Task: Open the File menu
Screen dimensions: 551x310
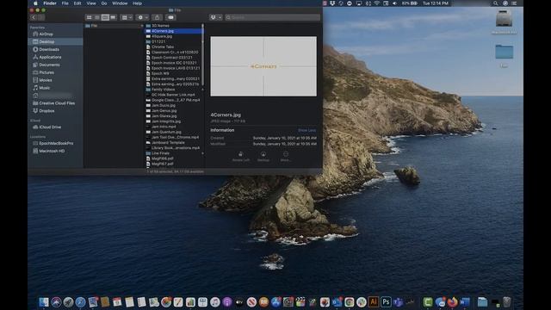Action: click(x=65, y=3)
